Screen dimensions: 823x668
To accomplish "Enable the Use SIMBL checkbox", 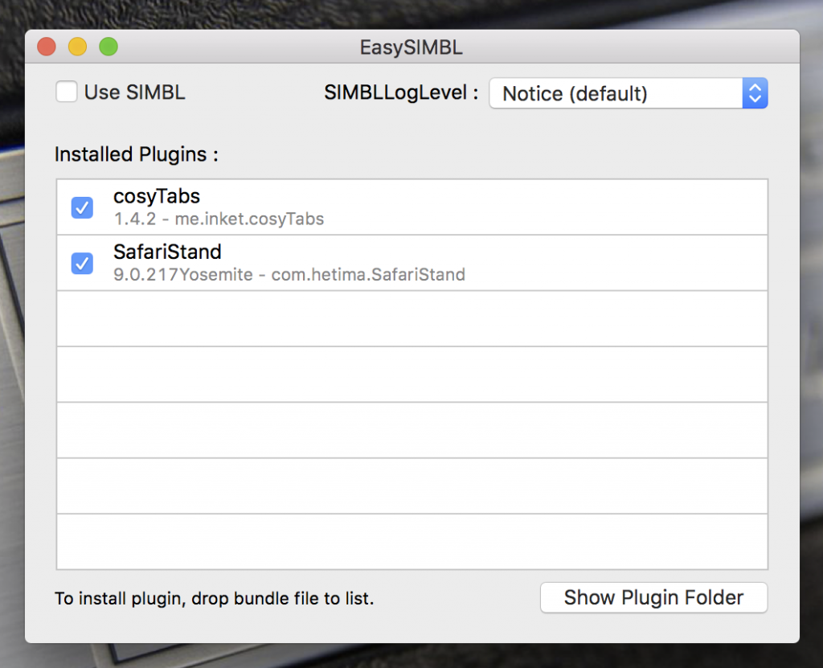I will coord(67,92).
